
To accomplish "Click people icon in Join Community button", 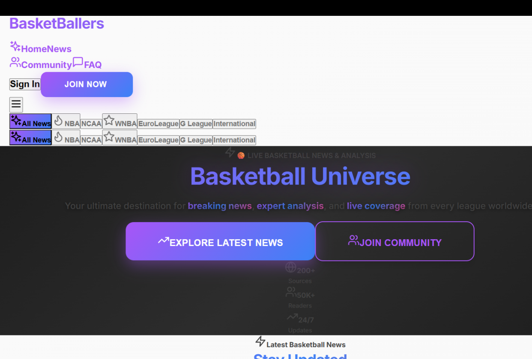I will [354, 240].
